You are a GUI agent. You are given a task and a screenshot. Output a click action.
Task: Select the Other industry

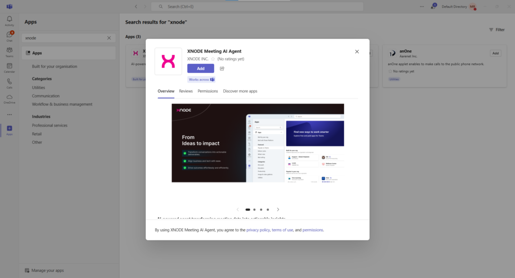click(37, 142)
